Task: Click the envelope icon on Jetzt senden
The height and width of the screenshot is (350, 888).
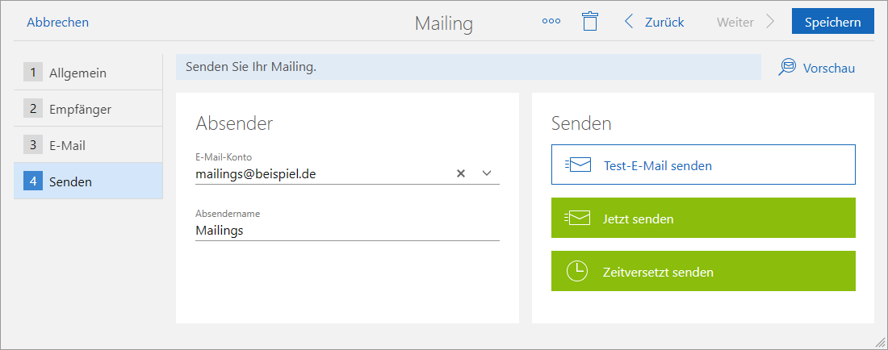Action: pyautogui.click(x=578, y=219)
